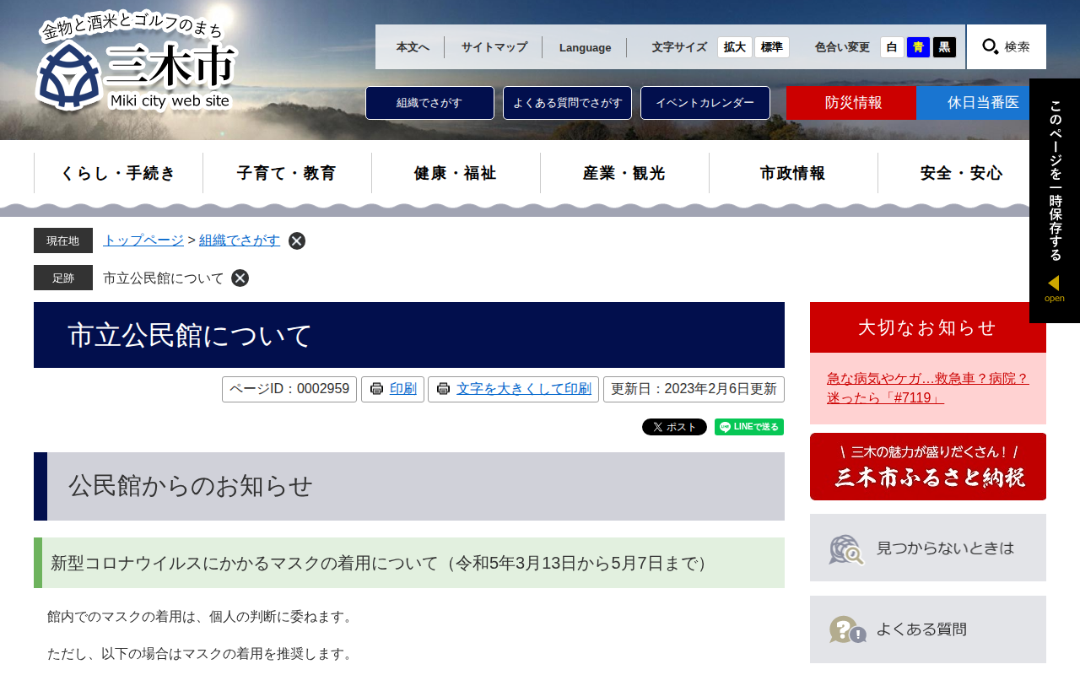Viewport: 1080px width, 675px height.
Task: Expand the このページを一時保存する side panel
Action: pyautogui.click(x=1055, y=201)
